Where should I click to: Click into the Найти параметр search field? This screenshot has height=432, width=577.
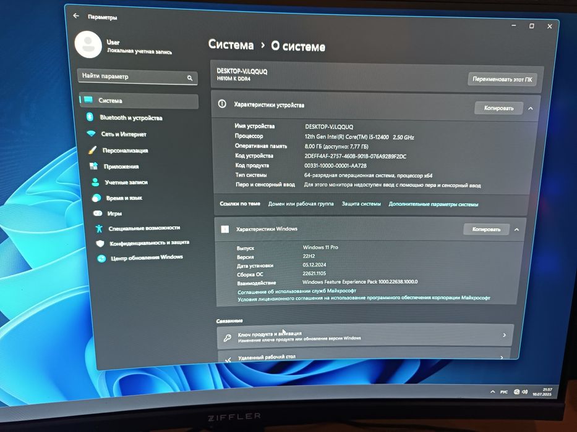click(x=138, y=77)
